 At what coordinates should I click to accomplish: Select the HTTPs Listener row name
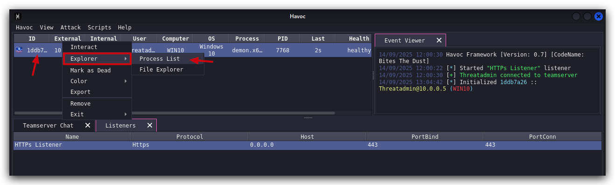click(72, 145)
